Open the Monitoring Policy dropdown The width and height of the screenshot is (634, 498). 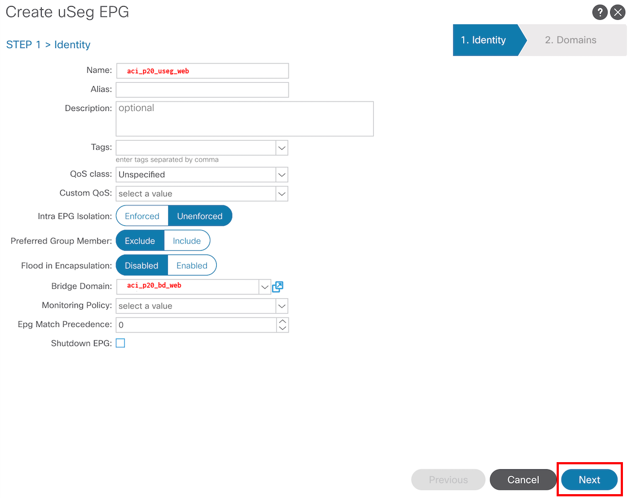[282, 306]
